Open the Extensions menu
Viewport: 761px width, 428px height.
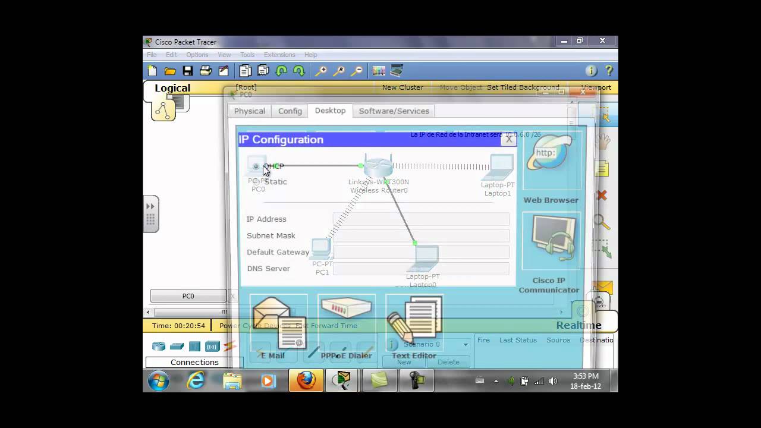coord(279,55)
